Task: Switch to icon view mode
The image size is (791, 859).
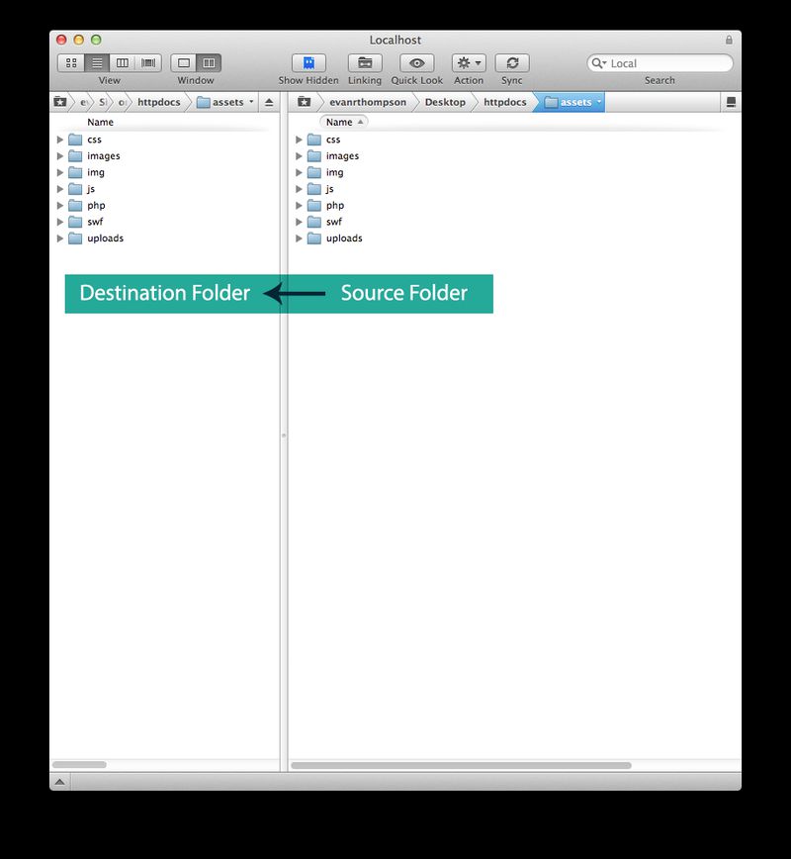Action: tap(71, 62)
